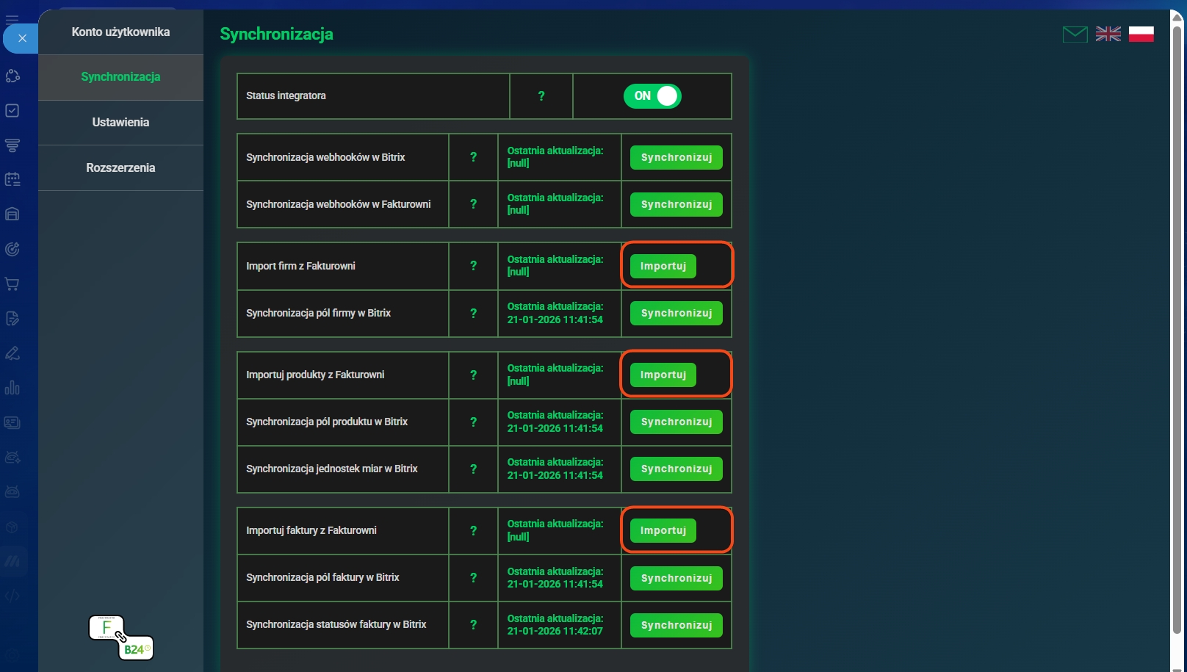Screen dimensions: 1187x672
Task: Click the Import firm z Fakturowni label
Action: (300, 266)
